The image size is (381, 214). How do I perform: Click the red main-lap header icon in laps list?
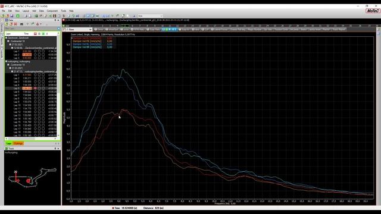tap(35, 34)
